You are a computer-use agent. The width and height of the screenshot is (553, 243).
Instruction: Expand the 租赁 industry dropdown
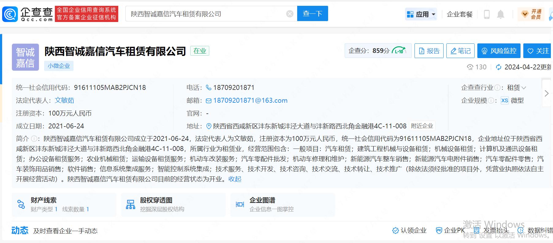pos(517,88)
